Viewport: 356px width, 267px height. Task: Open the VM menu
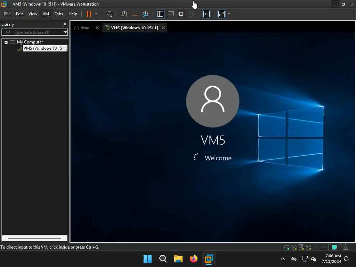46,14
